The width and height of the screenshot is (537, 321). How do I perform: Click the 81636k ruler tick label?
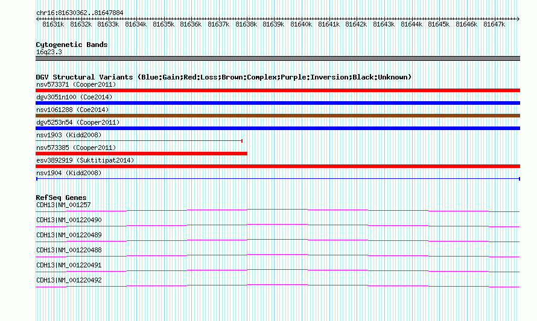point(191,24)
